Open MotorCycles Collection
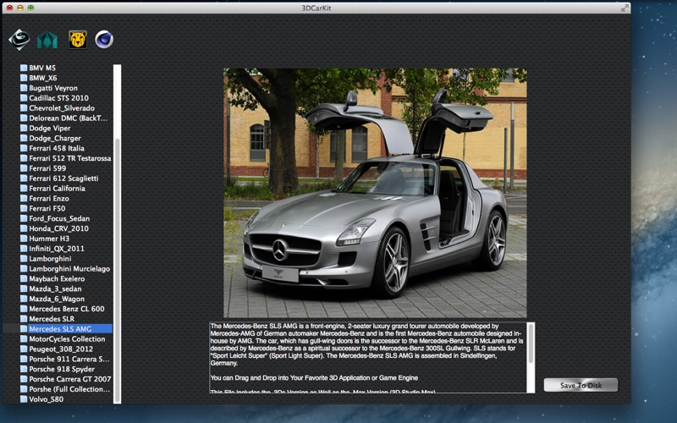Image resolution: width=677 pixels, height=423 pixels. click(67, 339)
